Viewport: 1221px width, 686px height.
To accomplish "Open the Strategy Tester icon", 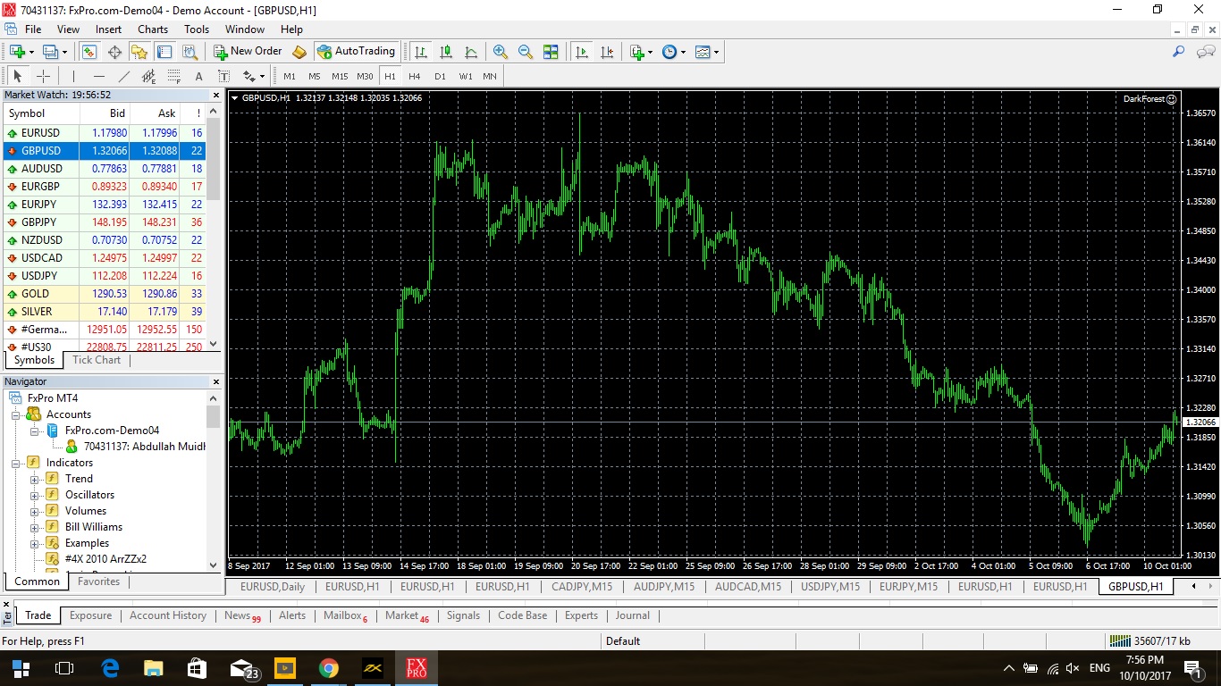I will (x=189, y=52).
